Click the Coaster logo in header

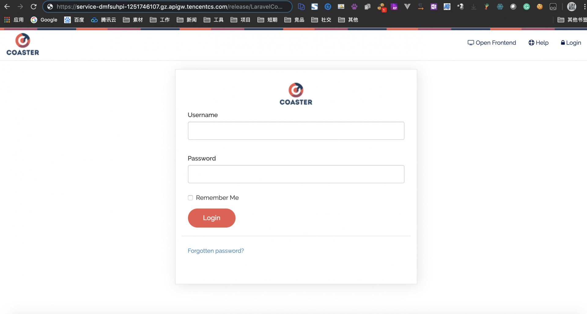tap(23, 45)
